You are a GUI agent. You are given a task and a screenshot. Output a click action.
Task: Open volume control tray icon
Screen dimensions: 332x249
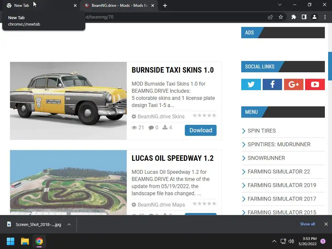pos(291,241)
